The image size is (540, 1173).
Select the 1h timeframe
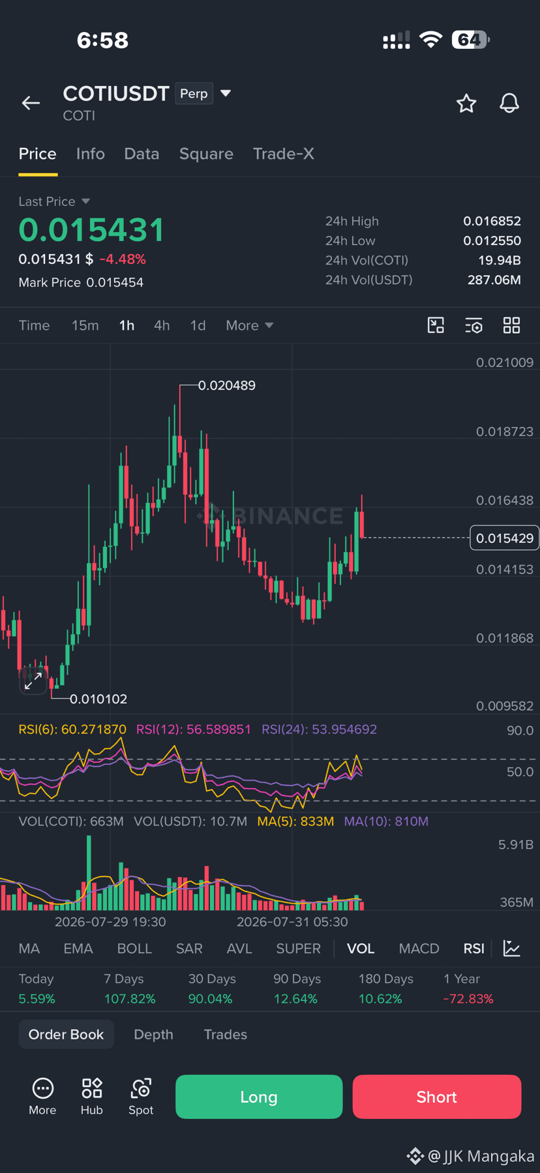(127, 325)
